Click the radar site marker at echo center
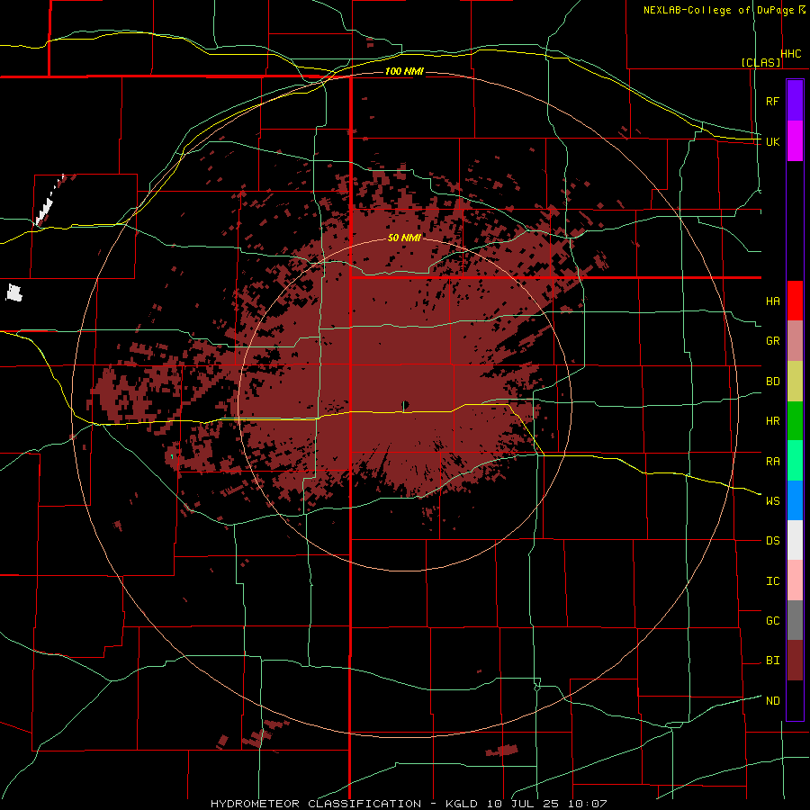 pyautogui.click(x=405, y=406)
